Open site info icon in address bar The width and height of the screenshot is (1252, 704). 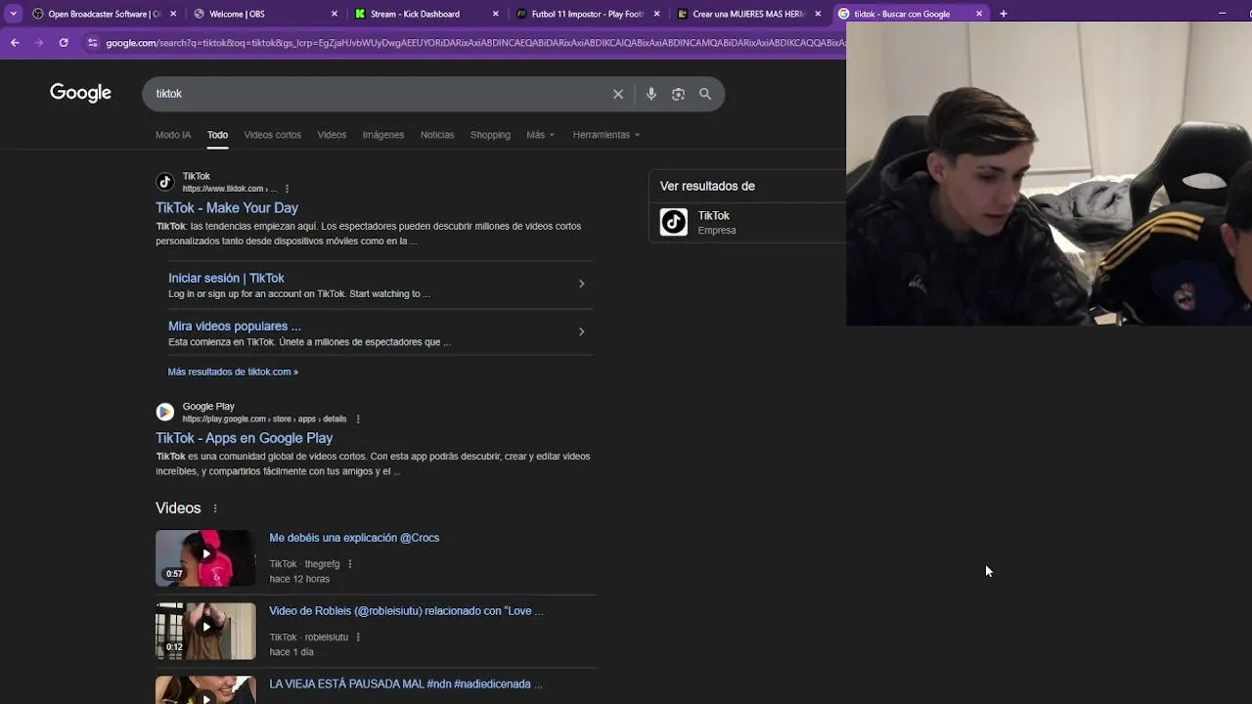[x=93, y=43]
